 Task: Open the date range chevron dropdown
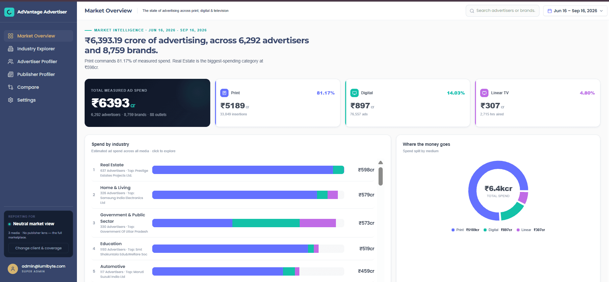[x=601, y=11]
